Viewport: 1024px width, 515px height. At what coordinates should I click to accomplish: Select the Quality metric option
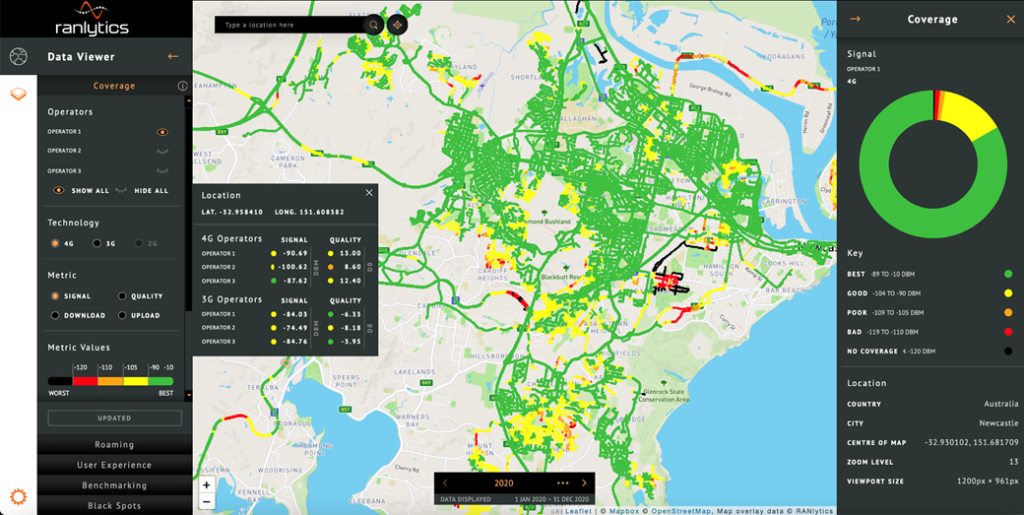[123, 296]
